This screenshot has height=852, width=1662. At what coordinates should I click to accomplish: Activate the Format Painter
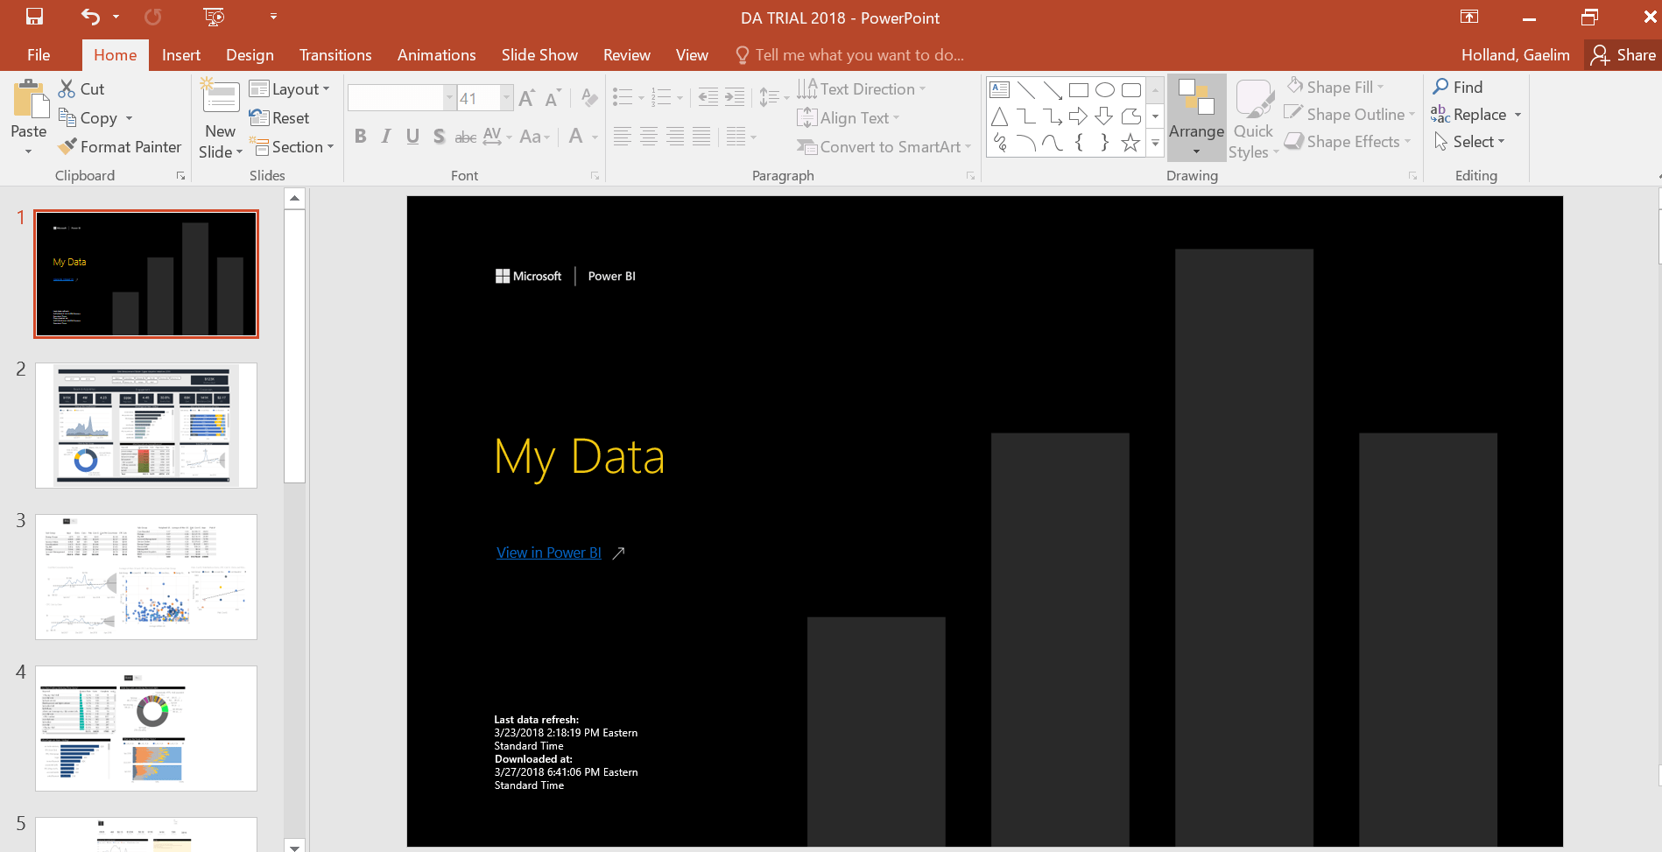pos(119,146)
